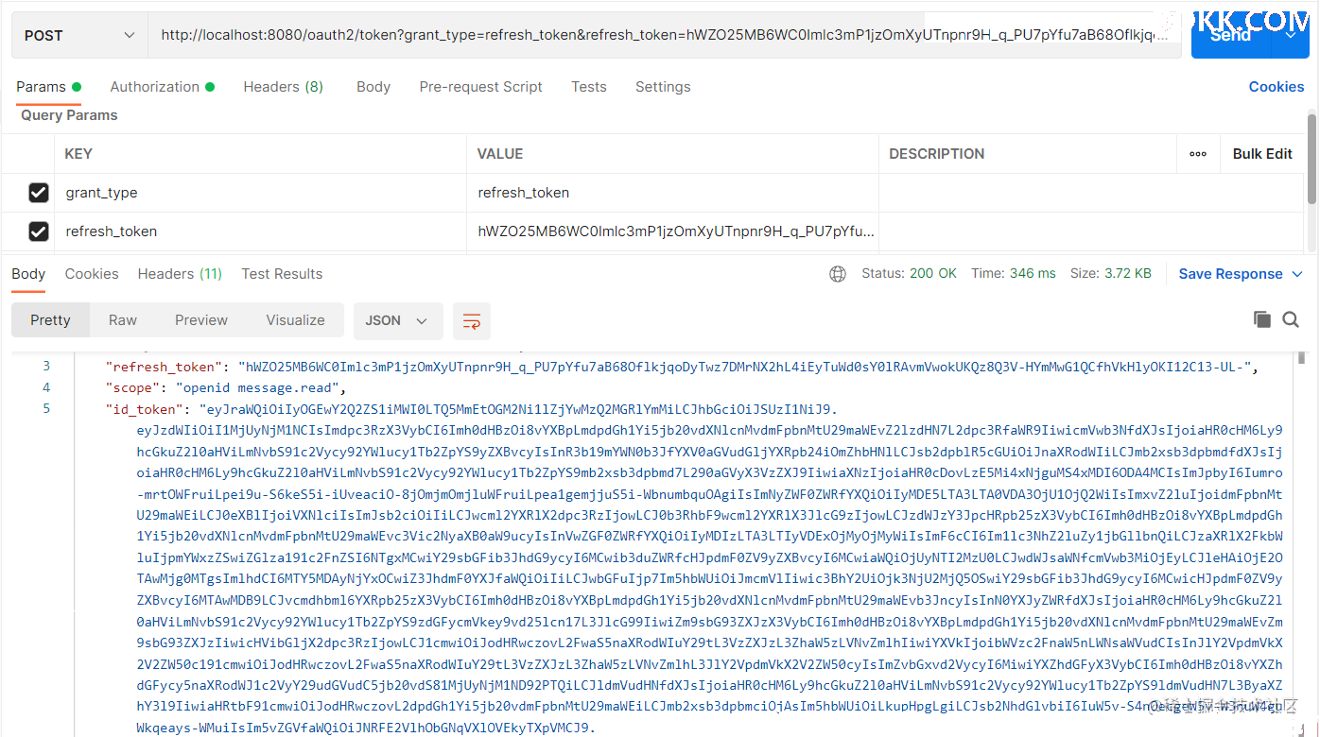
Task: Switch to the Visualize view
Action: pyautogui.click(x=295, y=320)
